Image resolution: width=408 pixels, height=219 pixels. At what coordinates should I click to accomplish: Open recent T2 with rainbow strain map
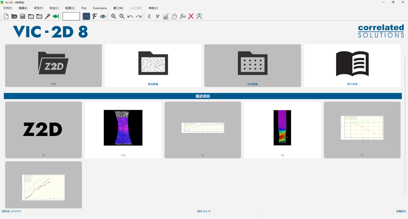pos(282,130)
